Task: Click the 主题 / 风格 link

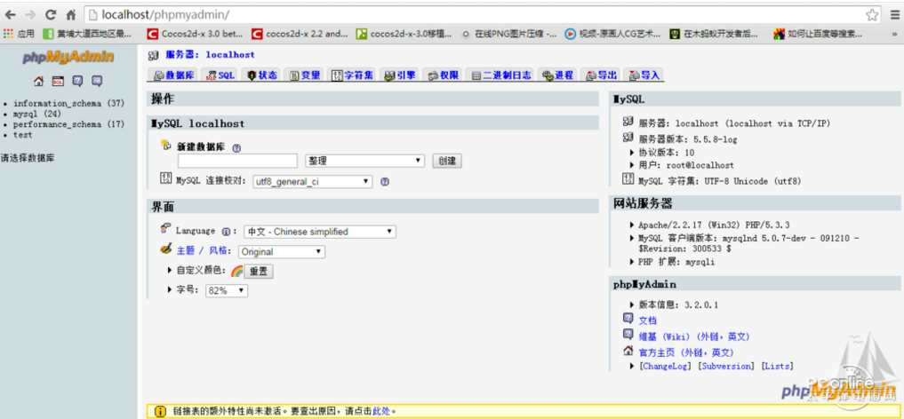Action: point(204,251)
